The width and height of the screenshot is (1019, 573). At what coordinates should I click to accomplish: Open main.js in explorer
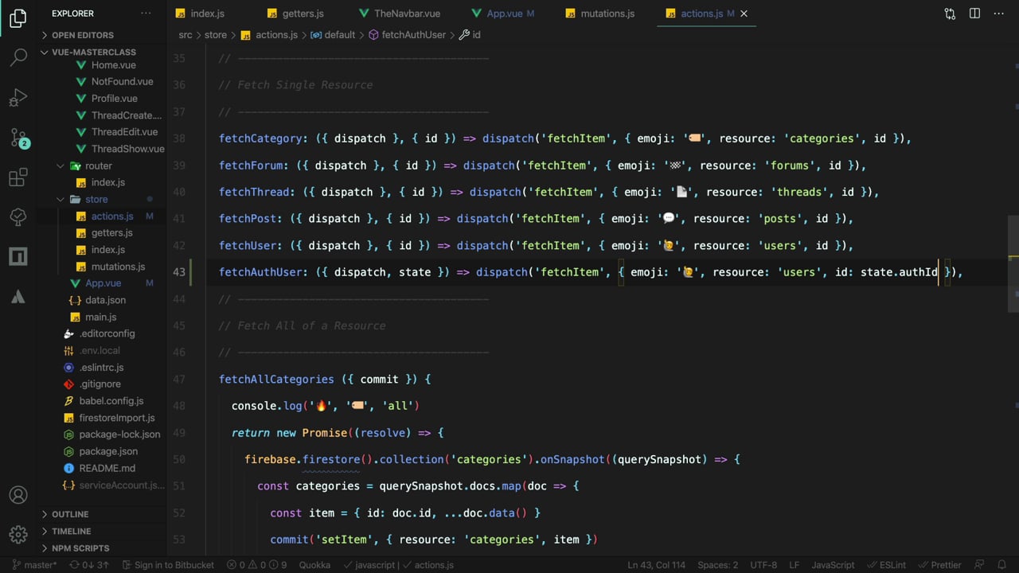click(x=101, y=317)
